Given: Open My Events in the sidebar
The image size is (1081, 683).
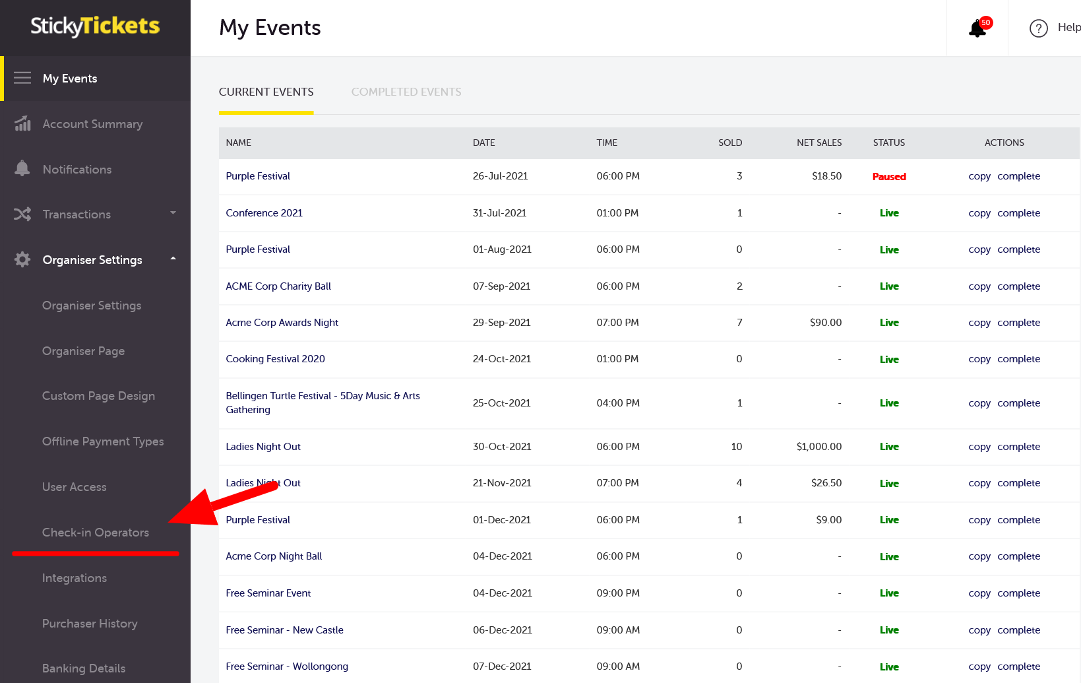Looking at the screenshot, I should [x=70, y=79].
